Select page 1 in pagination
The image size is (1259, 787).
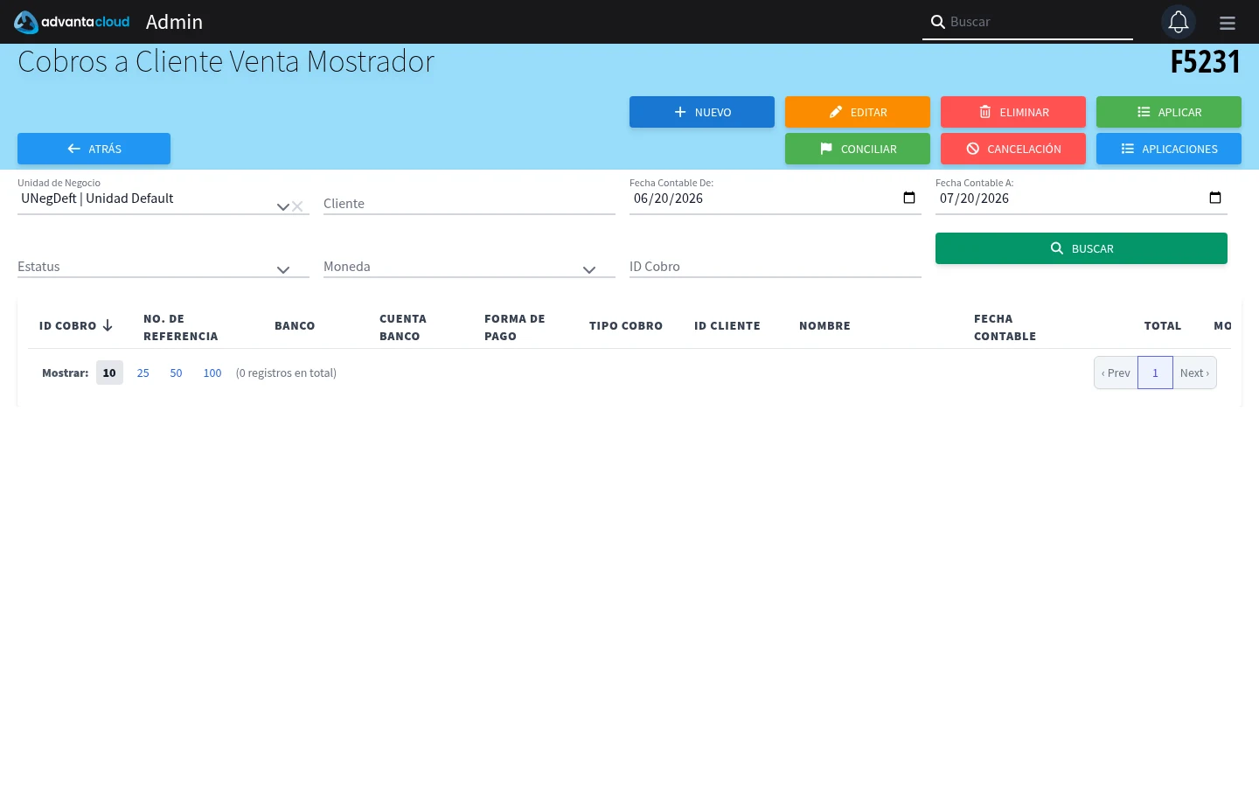[1155, 373]
